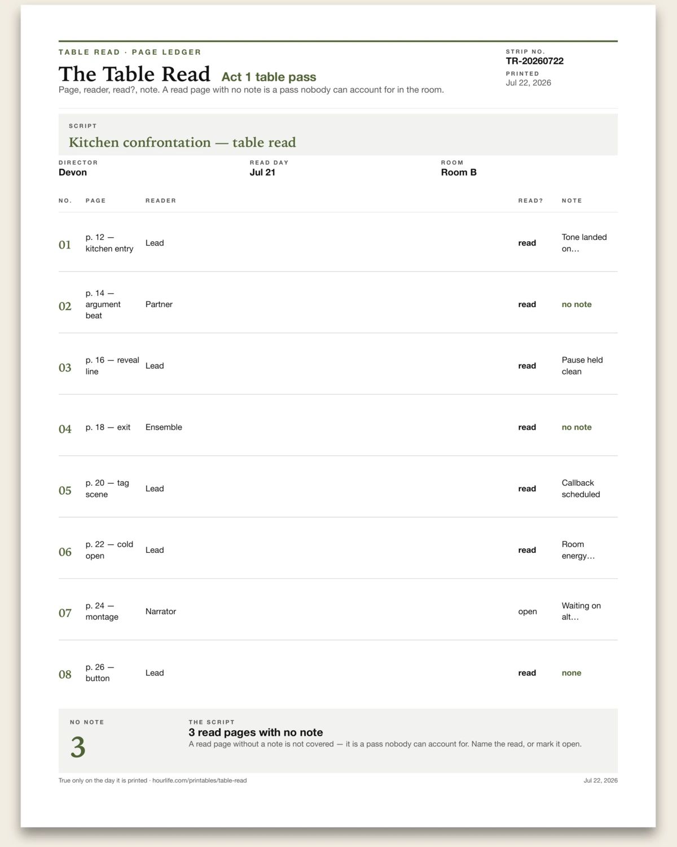Screen dimensions: 677x847
Task: Click the 'no note' marker on row 02
Action: 577,304
